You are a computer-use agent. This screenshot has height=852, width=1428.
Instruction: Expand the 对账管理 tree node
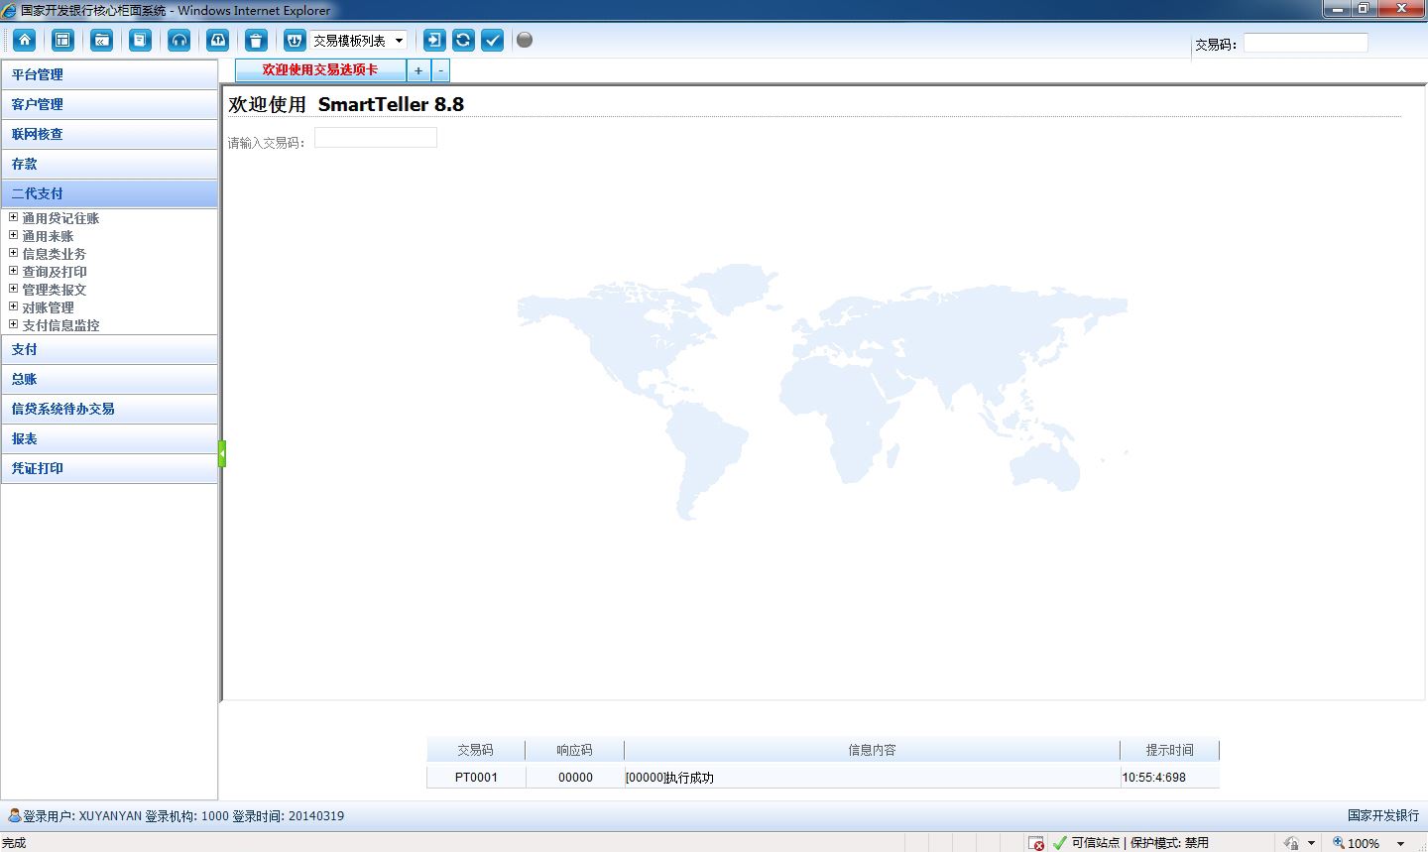[14, 306]
